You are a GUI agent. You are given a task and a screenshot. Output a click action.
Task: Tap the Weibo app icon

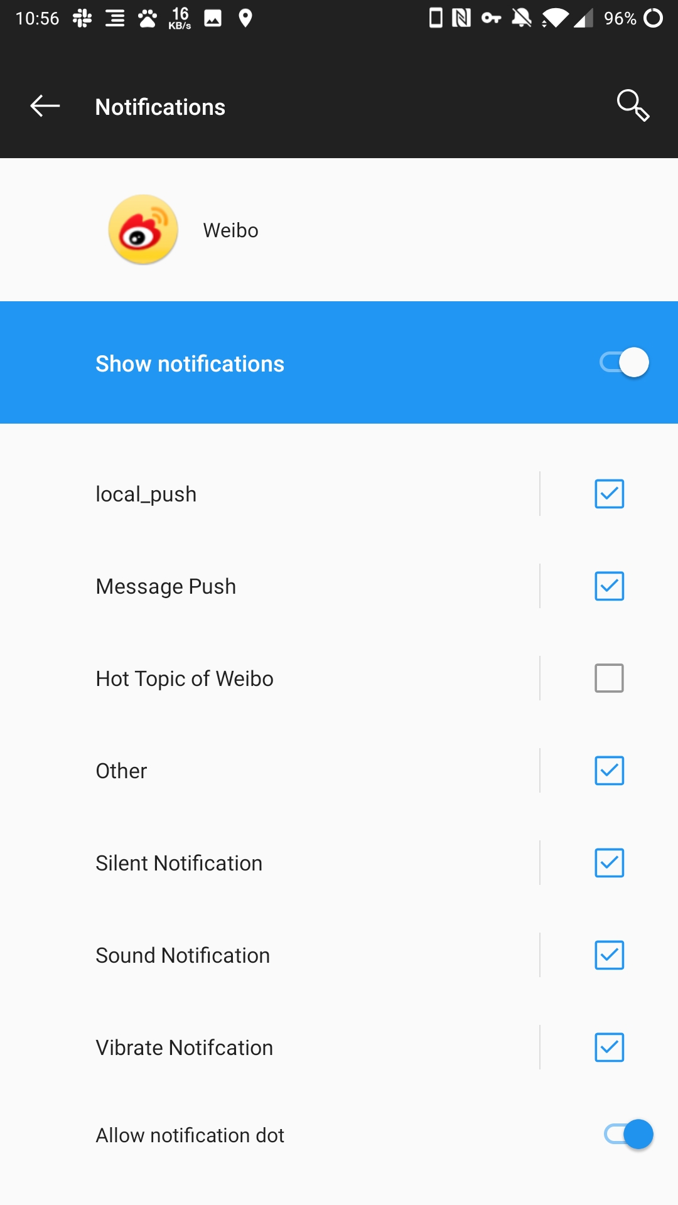[143, 230]
